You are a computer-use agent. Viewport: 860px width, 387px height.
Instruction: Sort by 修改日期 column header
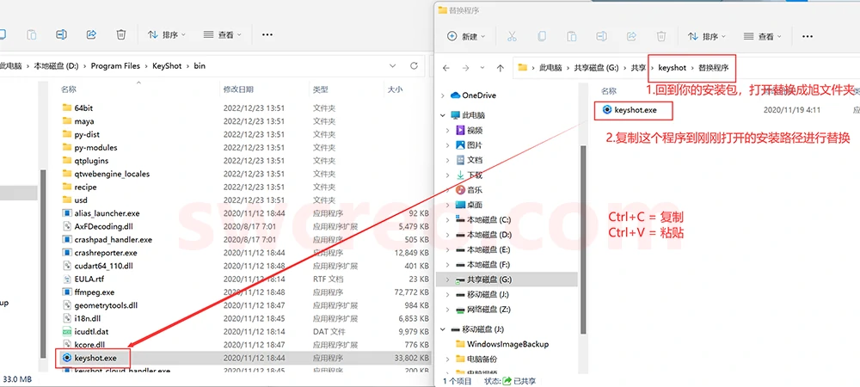238,89
